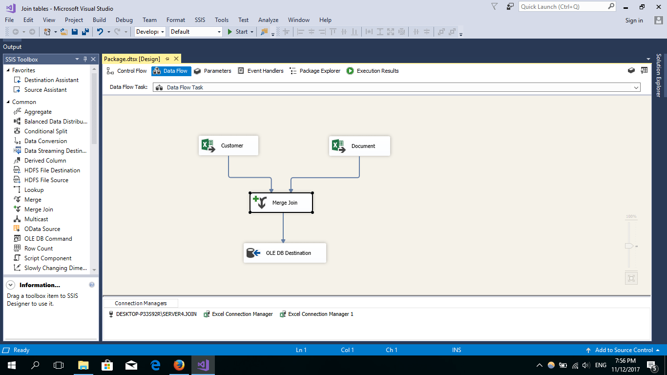667x375 pixels.
Task: Select the DESKTOP-P33S92R\SERVER4.JOIN connection manager
Action: [x=153, y=314]
